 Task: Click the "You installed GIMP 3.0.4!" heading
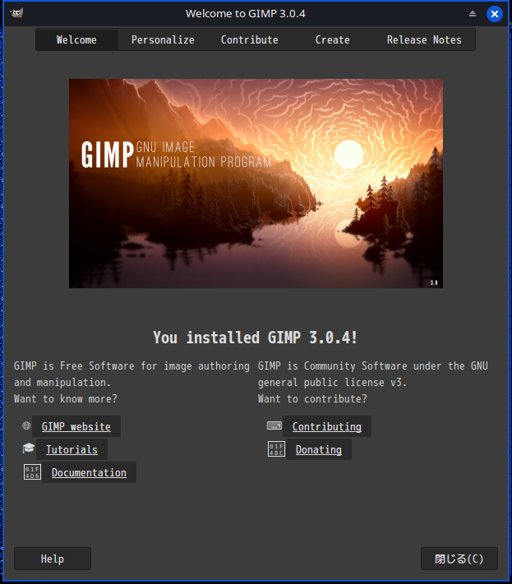point(256,338)
